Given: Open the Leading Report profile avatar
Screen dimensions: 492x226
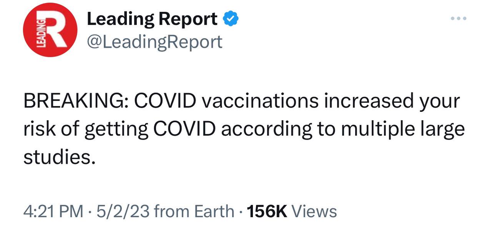Looking at the screenshot, I should [50, 30].
